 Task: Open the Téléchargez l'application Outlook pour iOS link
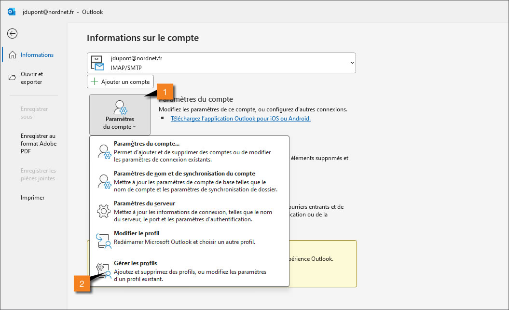point(241,118)
